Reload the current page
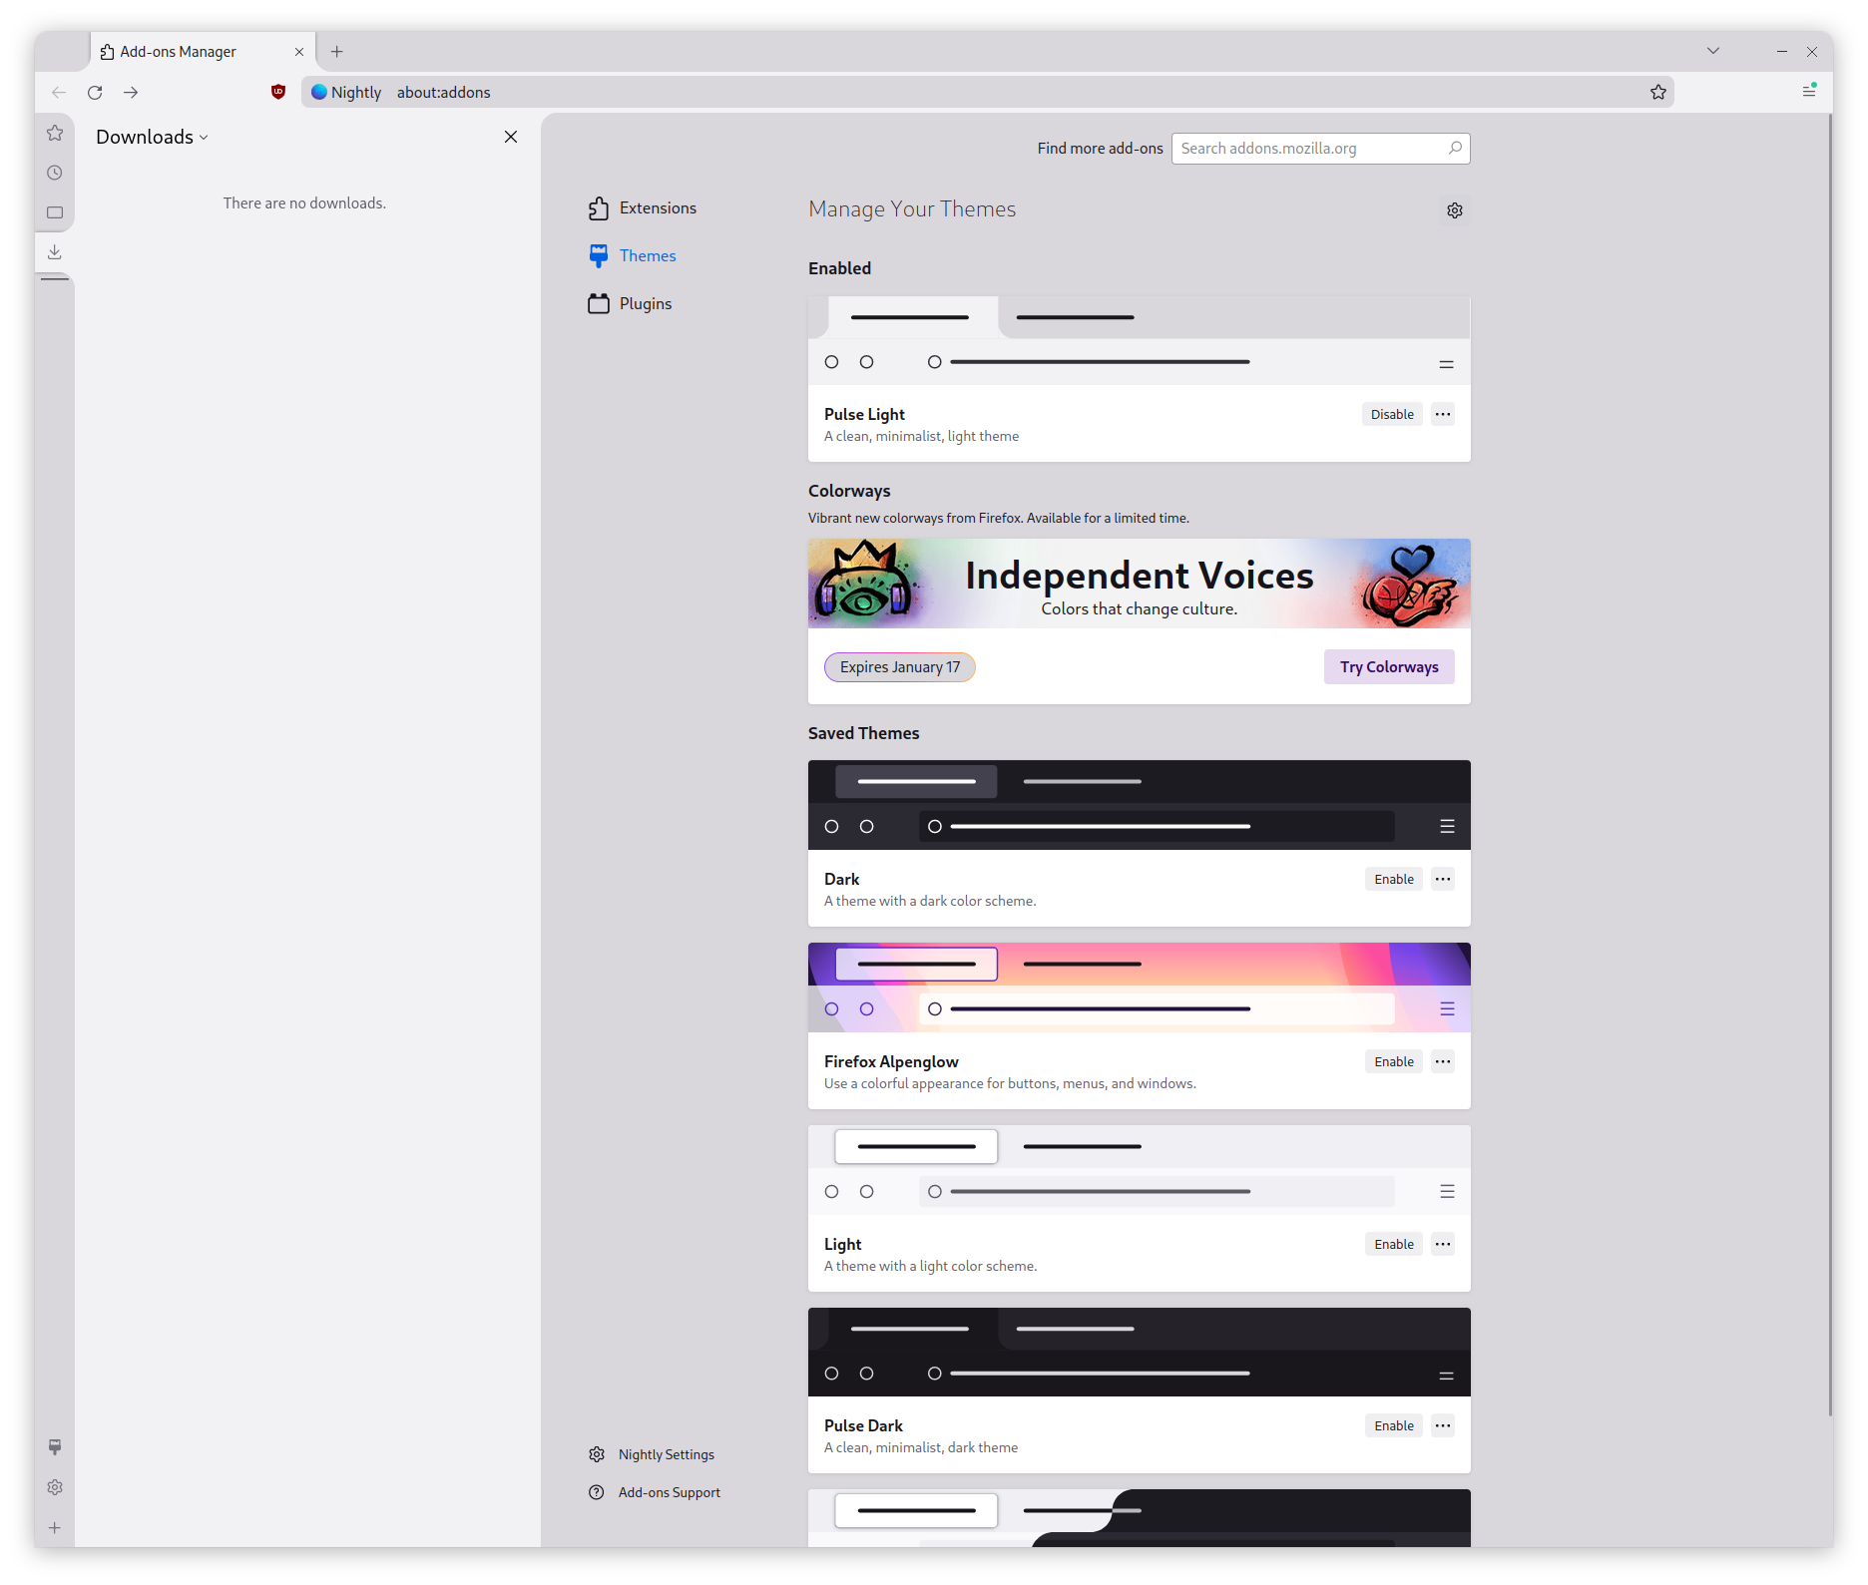The height and width of the screenshot is (1585, 1868). coord(95,92)
